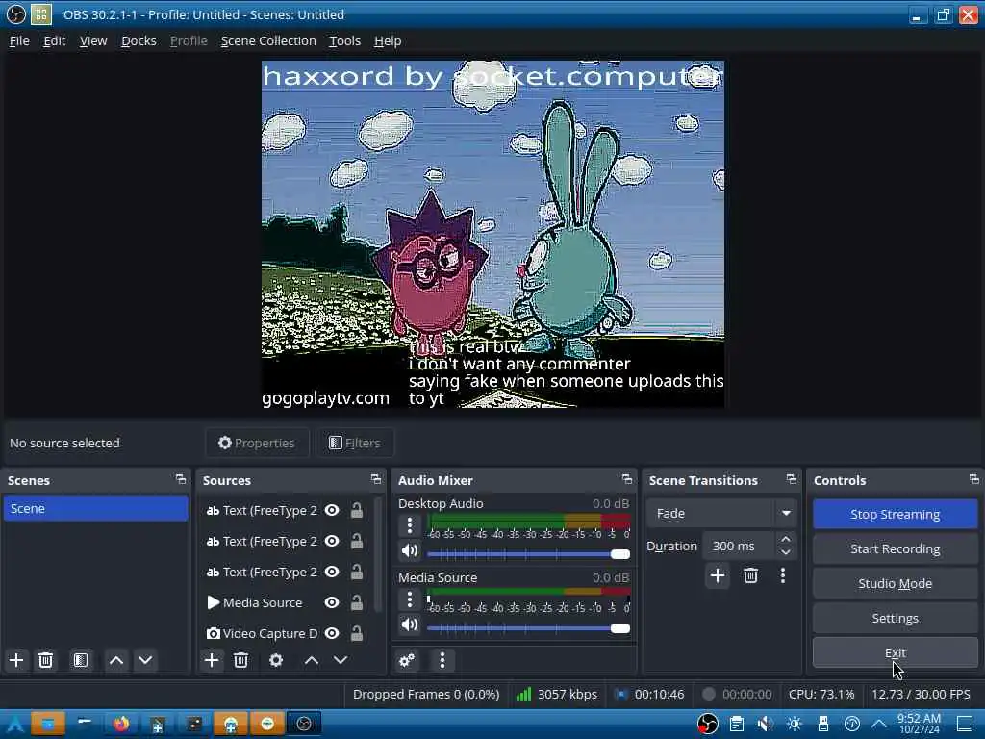Mute Media Source speaker icon in mixer
The height and width of the screenshot is (739, 985).
(x=410, y=624)
